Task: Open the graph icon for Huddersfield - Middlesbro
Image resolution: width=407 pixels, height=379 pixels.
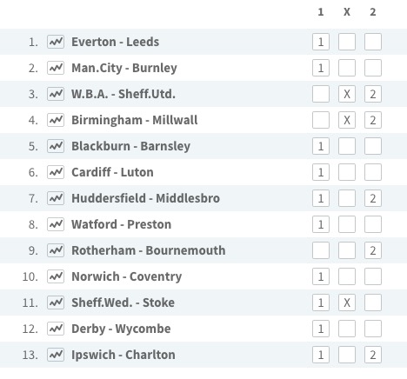Action: 56,198
